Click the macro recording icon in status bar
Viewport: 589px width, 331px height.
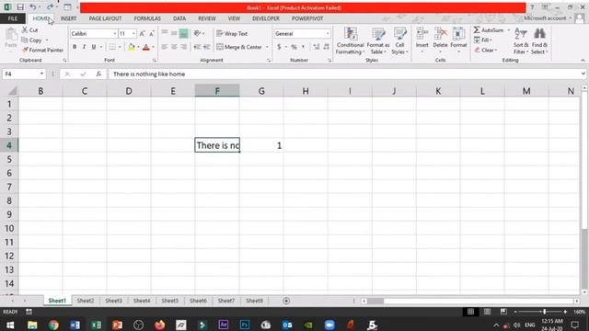click(29, 312)
